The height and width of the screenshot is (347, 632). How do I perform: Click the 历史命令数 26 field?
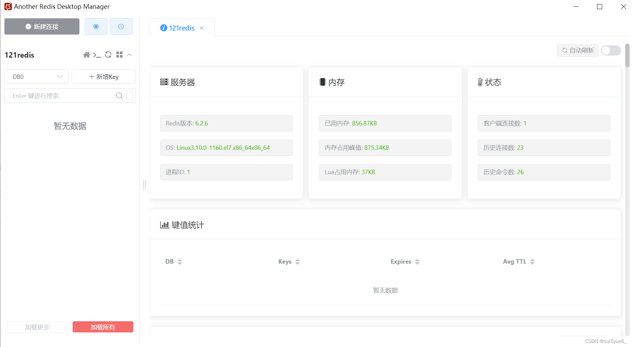[x=544, y=172]
